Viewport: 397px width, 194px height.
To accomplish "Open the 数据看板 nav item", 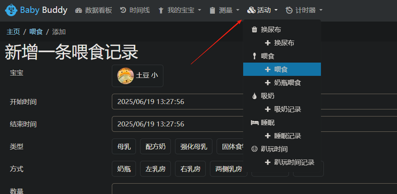I will point(94,10).
